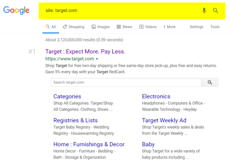Switch to the All results tab
230x167 pixels.
(51, 27)
